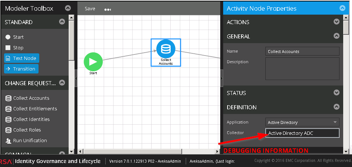The image size is (352, 167).
Task: Click the version text in footer
Action: pos(145,161)
